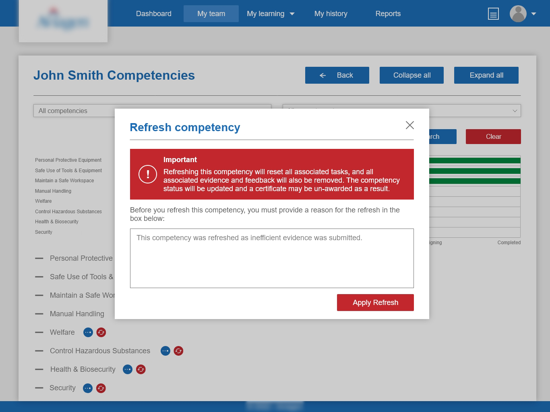The image size is (550, 412).
Task: Open more options for Control Hazardous Substances
Action: (x=165, y=351)
